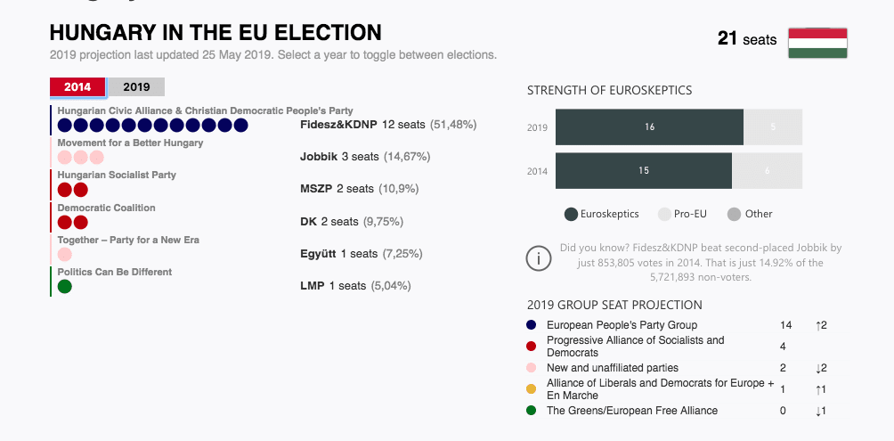Click the yellow Liberals and Democrats swatch

coord(532,388)
